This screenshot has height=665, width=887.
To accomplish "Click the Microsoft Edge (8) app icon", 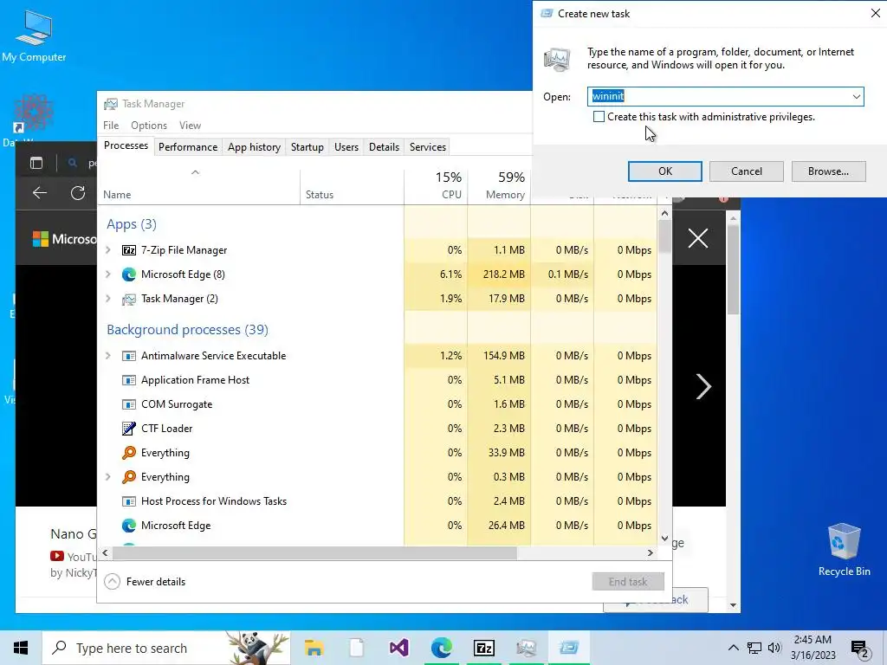I will [129, 274].
